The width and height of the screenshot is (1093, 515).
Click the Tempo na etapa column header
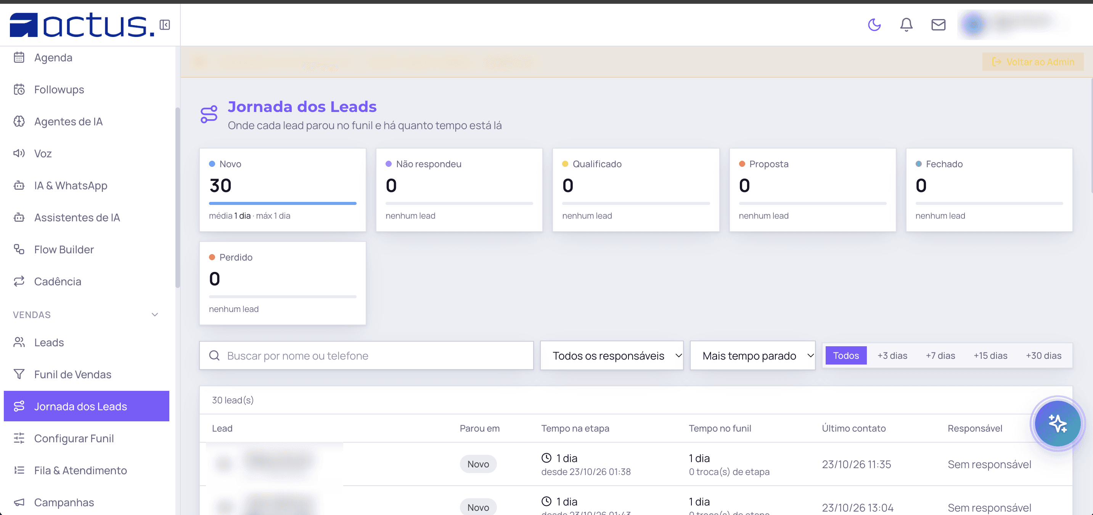tap(575, 428)
